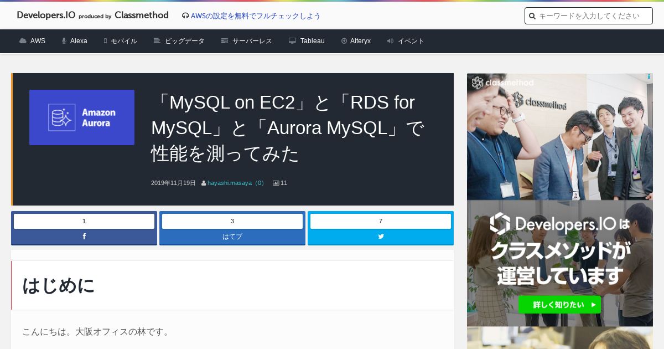
Task: Open the イベント category menu item
Action: coord(411,41)
